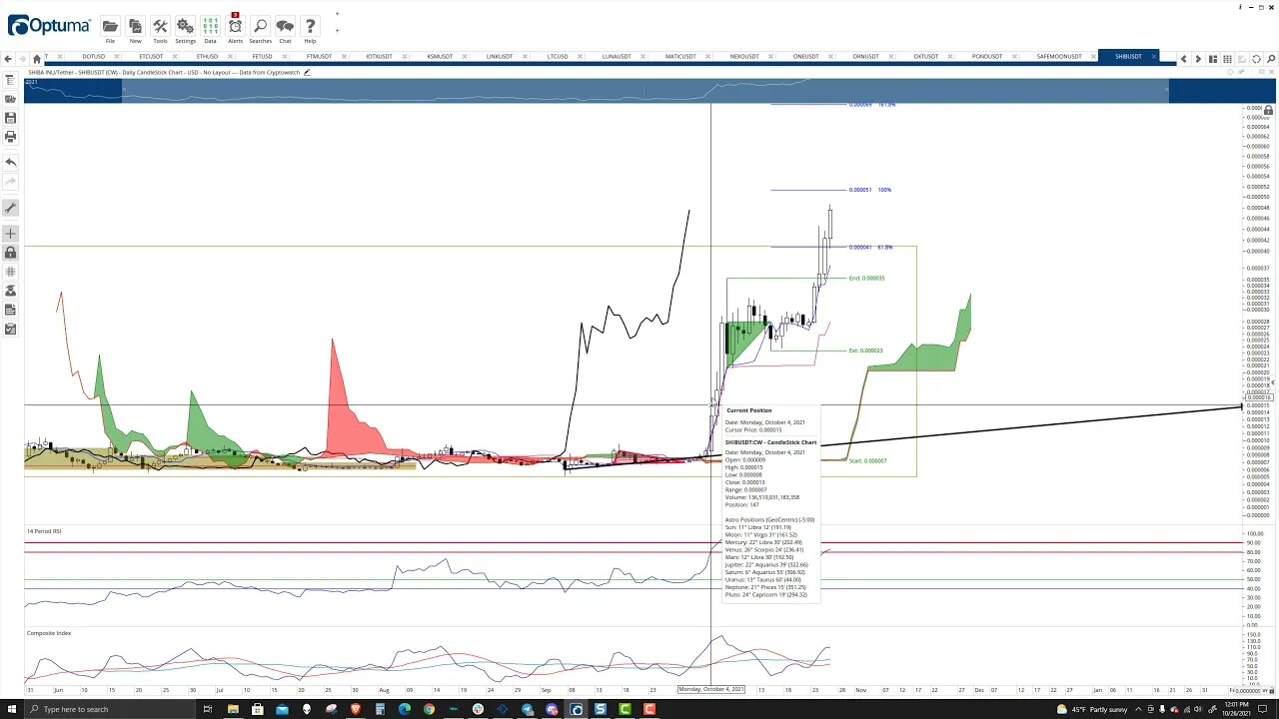The height and width of the screenshot is (719, 1279).
Task: Click the print icon in left sidebar
Action: click(x=11, y=136)
